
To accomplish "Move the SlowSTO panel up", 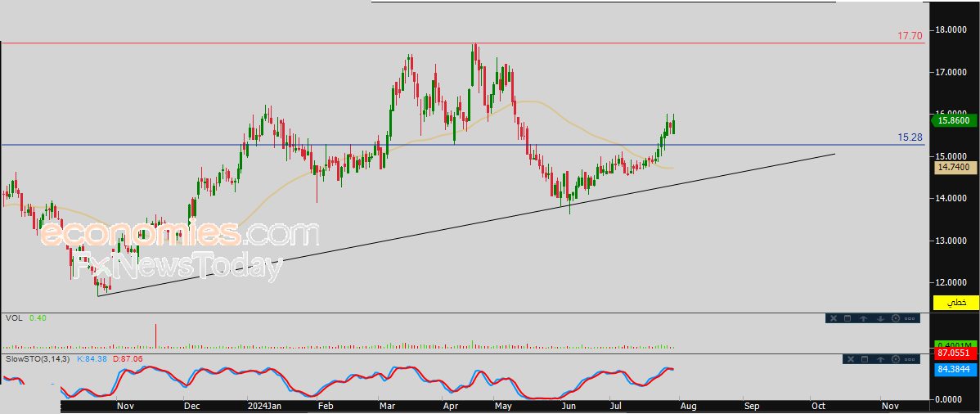I will coord(881,359).
